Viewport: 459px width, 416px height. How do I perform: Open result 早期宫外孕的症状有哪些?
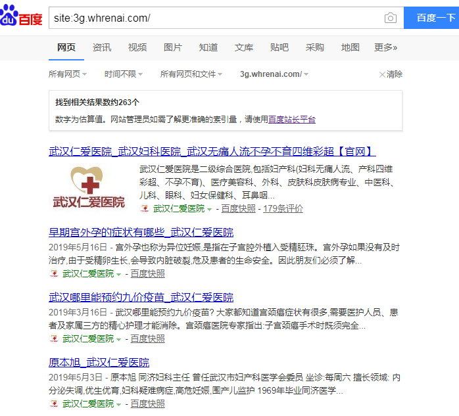pyautogui.click(x=141, y=232)
